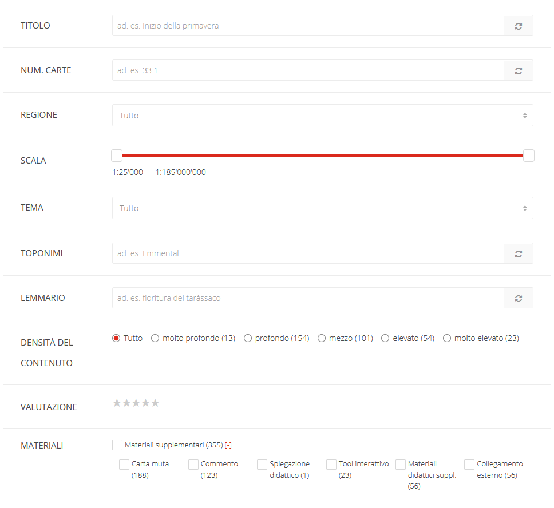The height and width of the screenshot is (508, 554).
Task: Reset the Toponimi field with refresh icon
Action: click(518, 253)
